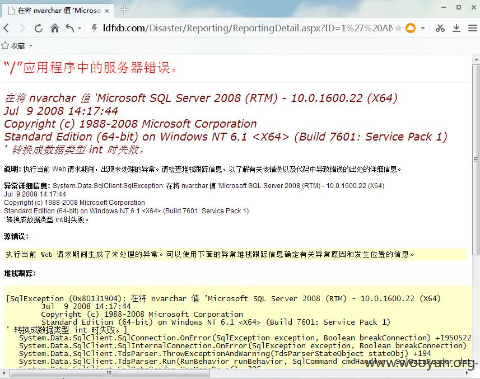Click the horizontal scrollbar left arrow

pos(4,373)
